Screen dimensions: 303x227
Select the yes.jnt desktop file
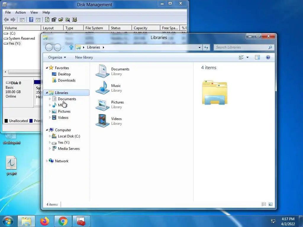pyautogui.click(x=12, y=166)
